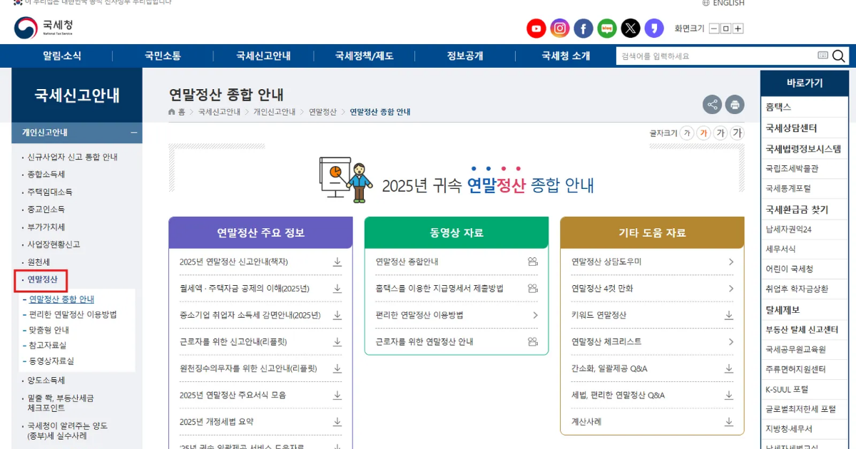Open the 국세신고안내 top menu

point(264,56)
